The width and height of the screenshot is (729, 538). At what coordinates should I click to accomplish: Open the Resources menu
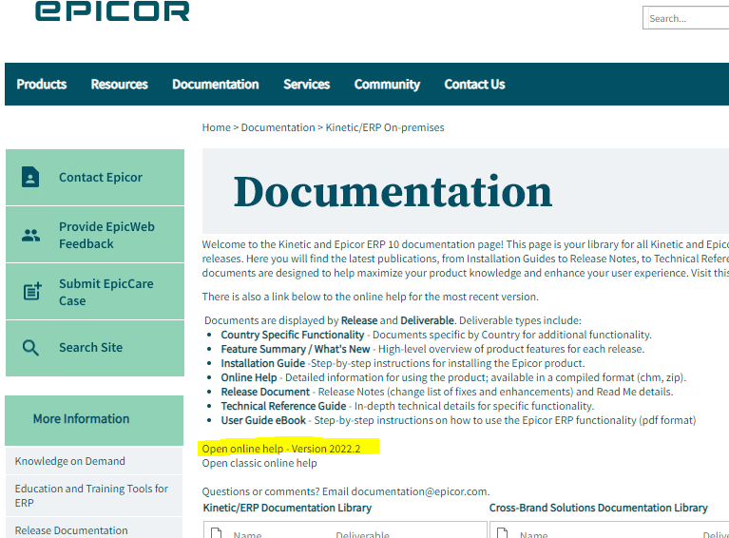(120, 85)
